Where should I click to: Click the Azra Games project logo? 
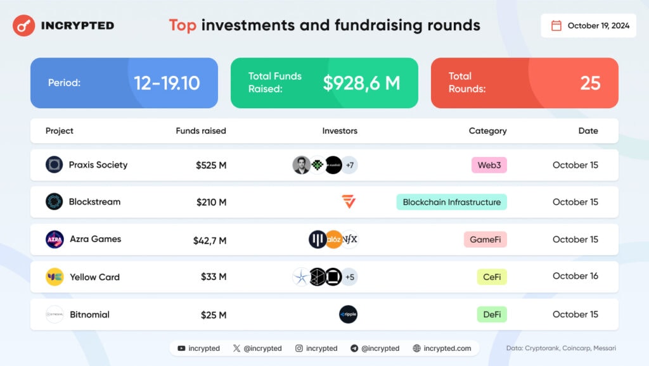[55, 239]
